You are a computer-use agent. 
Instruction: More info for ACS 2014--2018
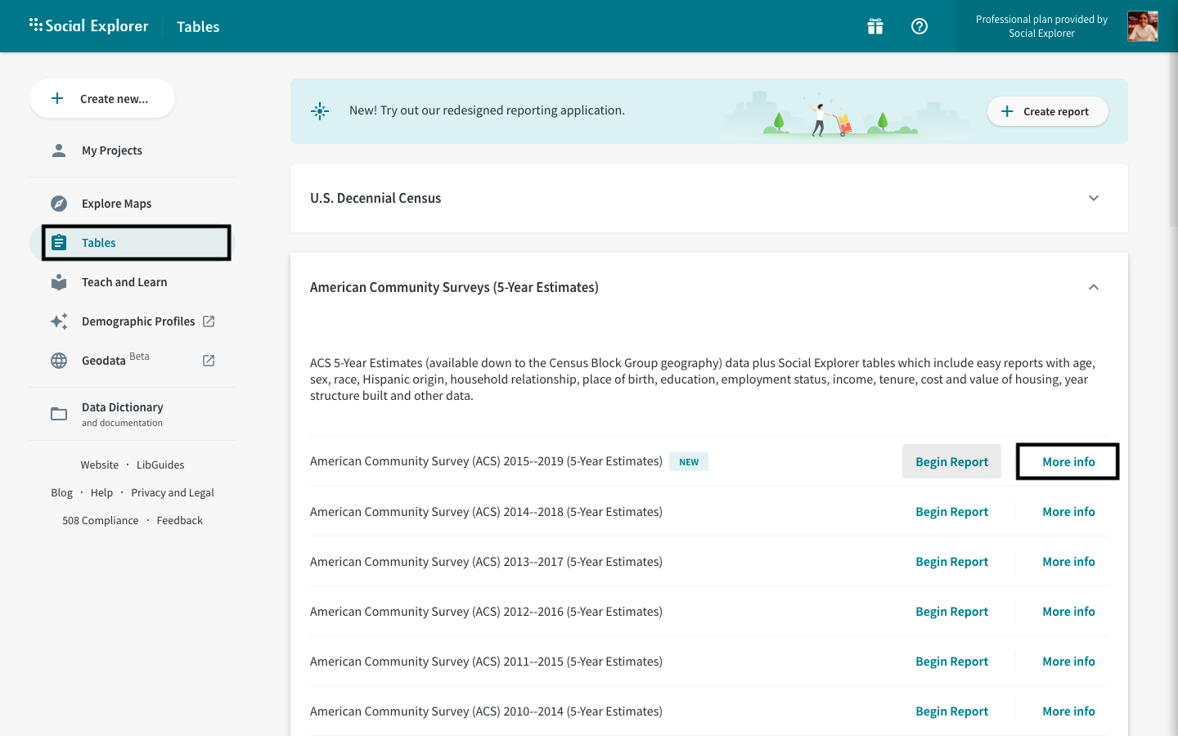pyautogui.click(x=1068, y=511)
